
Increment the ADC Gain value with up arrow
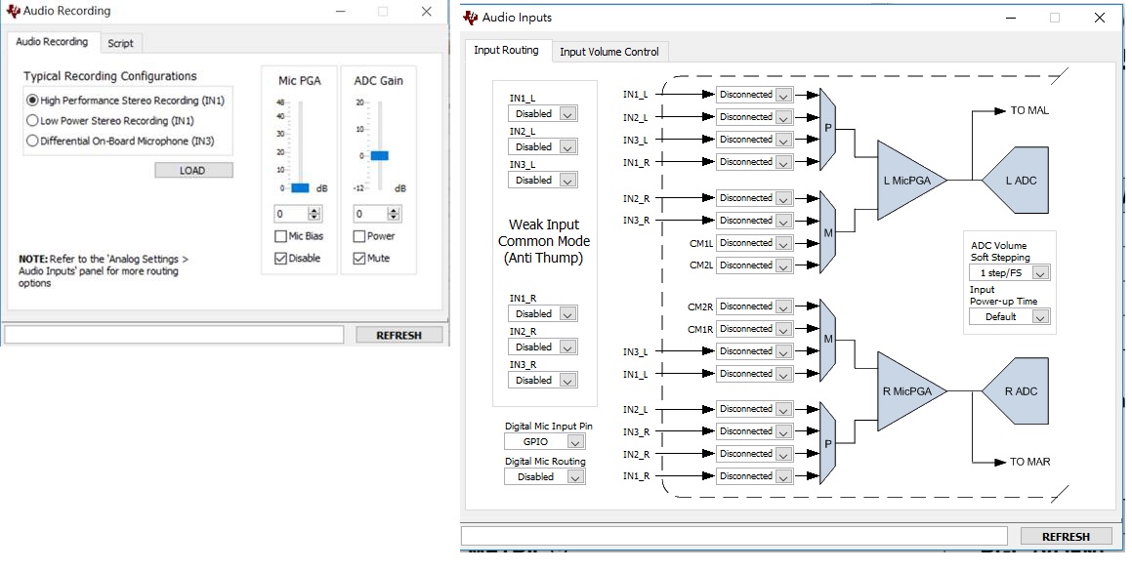click(394, 211)
